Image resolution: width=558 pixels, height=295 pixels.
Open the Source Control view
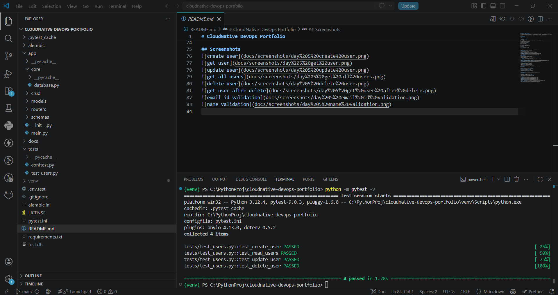pos(9,56)
